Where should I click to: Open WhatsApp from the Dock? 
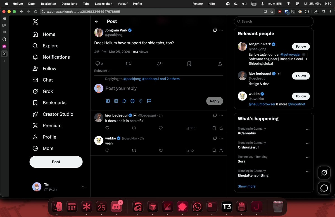197,207
